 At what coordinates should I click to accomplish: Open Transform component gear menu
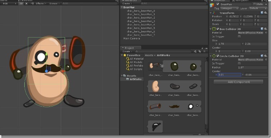point(266,13)
